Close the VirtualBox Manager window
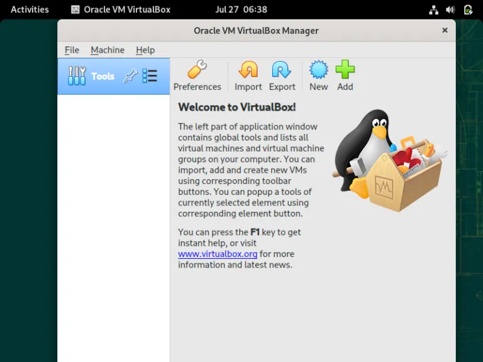Screen dimensions: 483x362 click(x=445, y=30)
